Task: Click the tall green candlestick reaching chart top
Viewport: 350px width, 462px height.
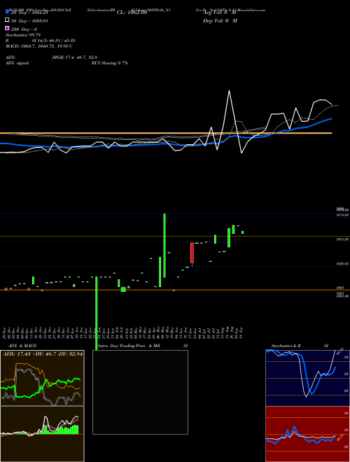Action: tap(164, 246)
